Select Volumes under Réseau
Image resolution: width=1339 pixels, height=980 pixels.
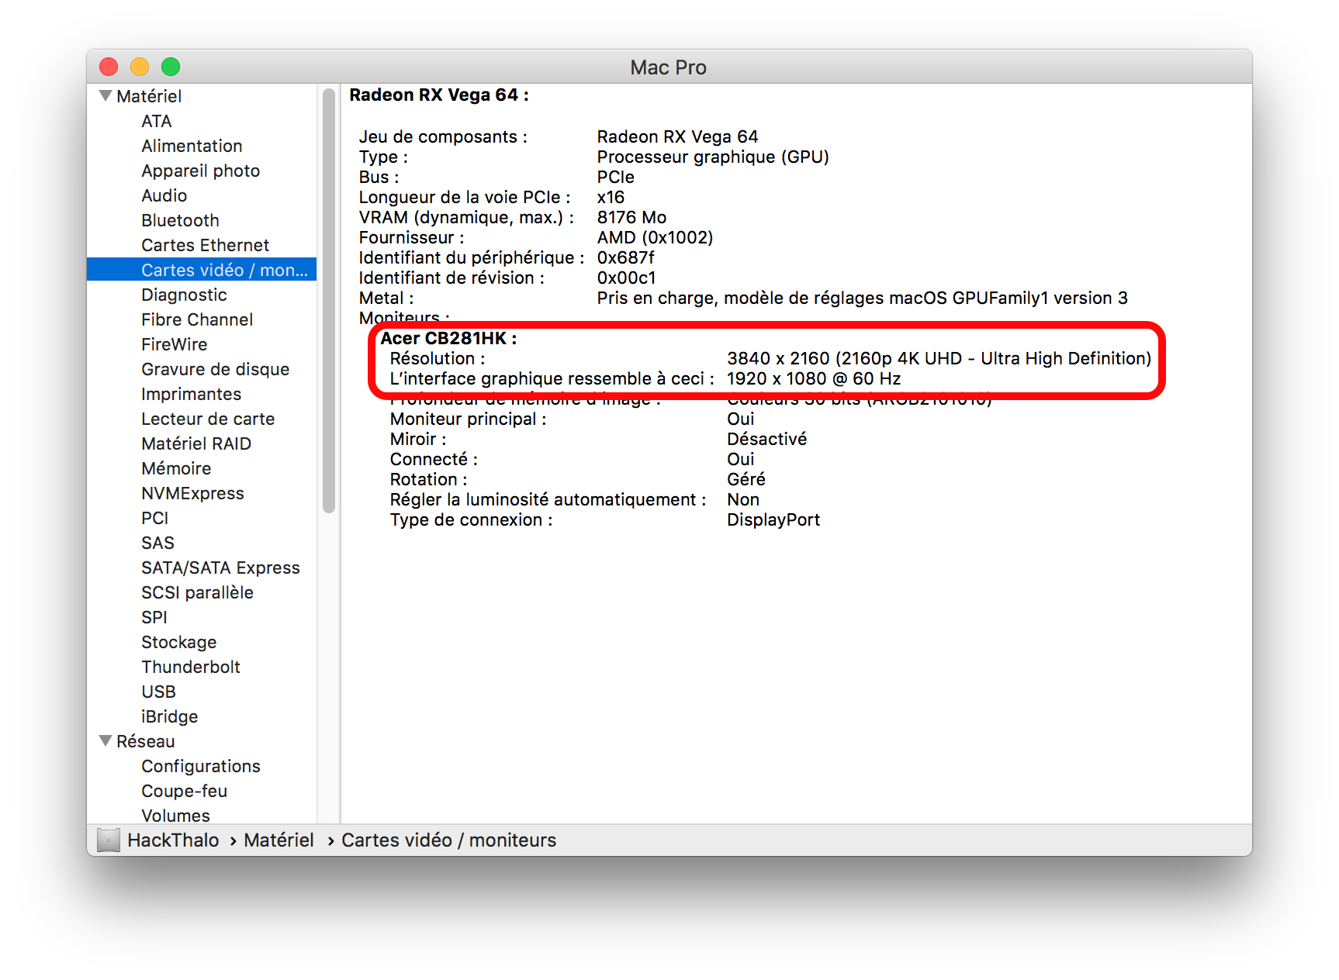[x=175, y=816]
